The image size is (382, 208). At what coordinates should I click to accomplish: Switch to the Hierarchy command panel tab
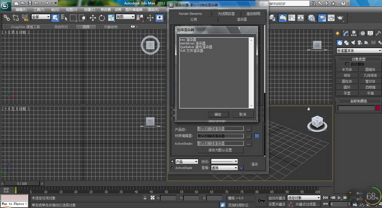click(354, 33)
